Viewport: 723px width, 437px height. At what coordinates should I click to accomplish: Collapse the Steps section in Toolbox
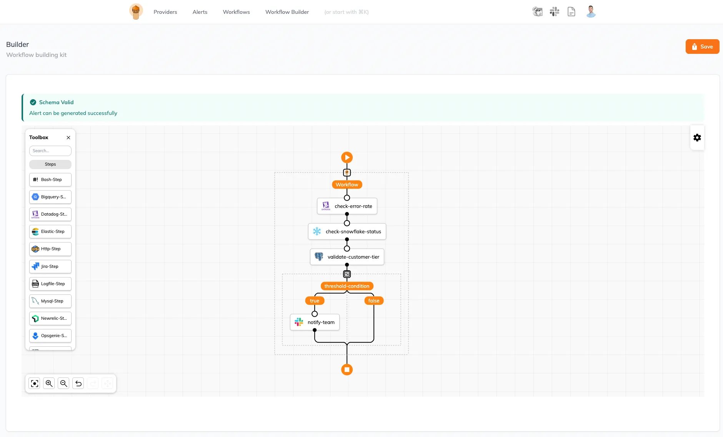(50, 164)
